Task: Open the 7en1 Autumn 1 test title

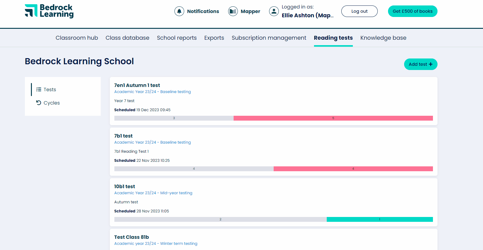Action: point(137,85)
